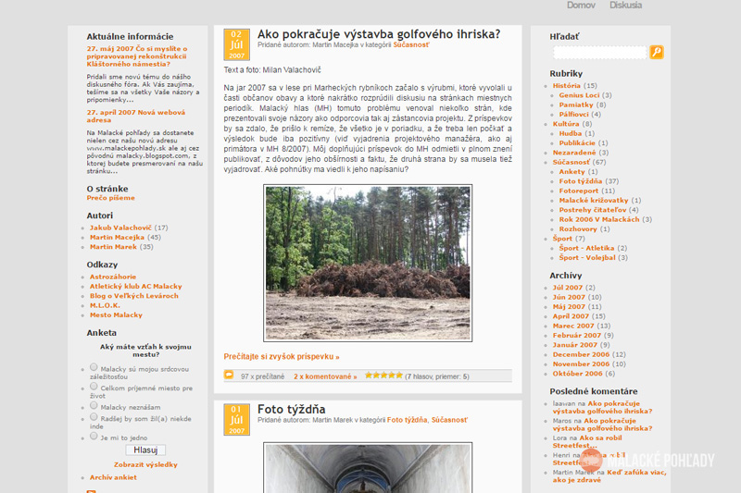741x493 pixels.
Task: Click 'Prečítajte si zvyšok príspevku »' link
Action: [x=282, y=357]
